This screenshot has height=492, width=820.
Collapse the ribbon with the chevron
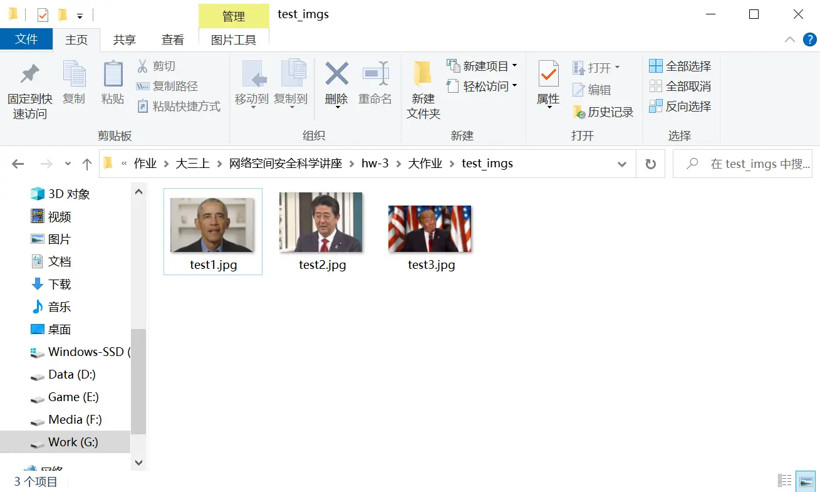[791, 39]
